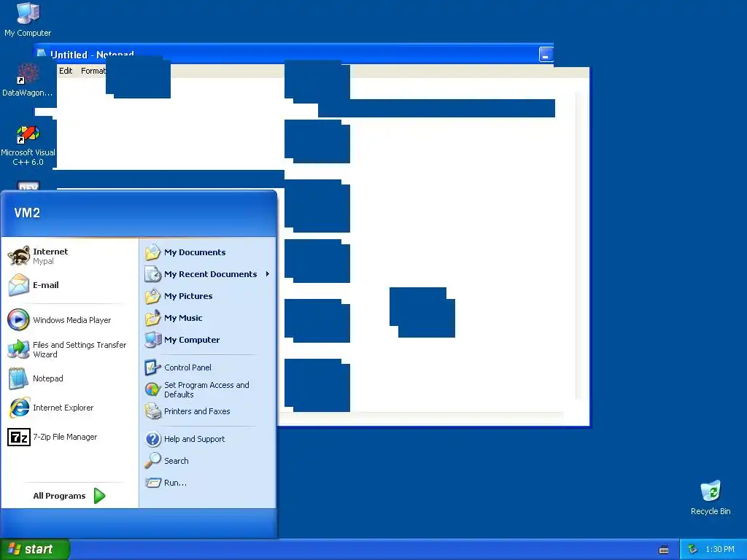Select DataWagon desktop shortcut

28,80
